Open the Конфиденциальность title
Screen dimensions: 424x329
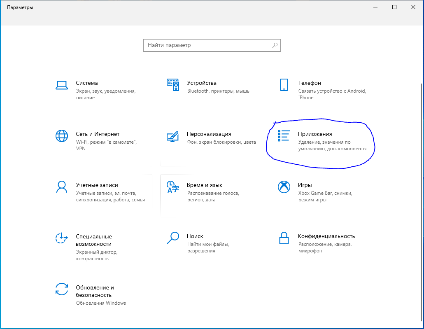pyautogui.click(x=326, y=236)
